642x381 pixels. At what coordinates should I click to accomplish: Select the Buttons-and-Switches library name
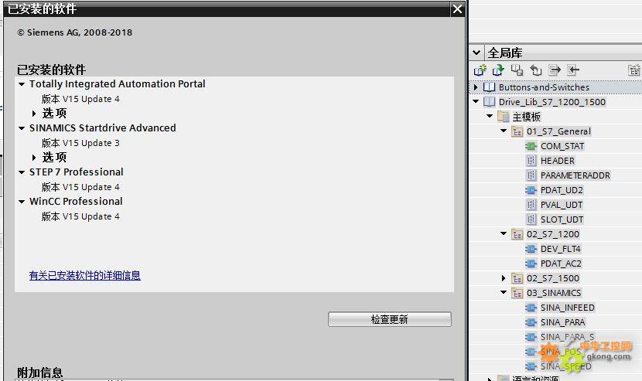point(544,87)
